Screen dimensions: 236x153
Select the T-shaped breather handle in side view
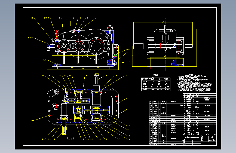(165, 30)
